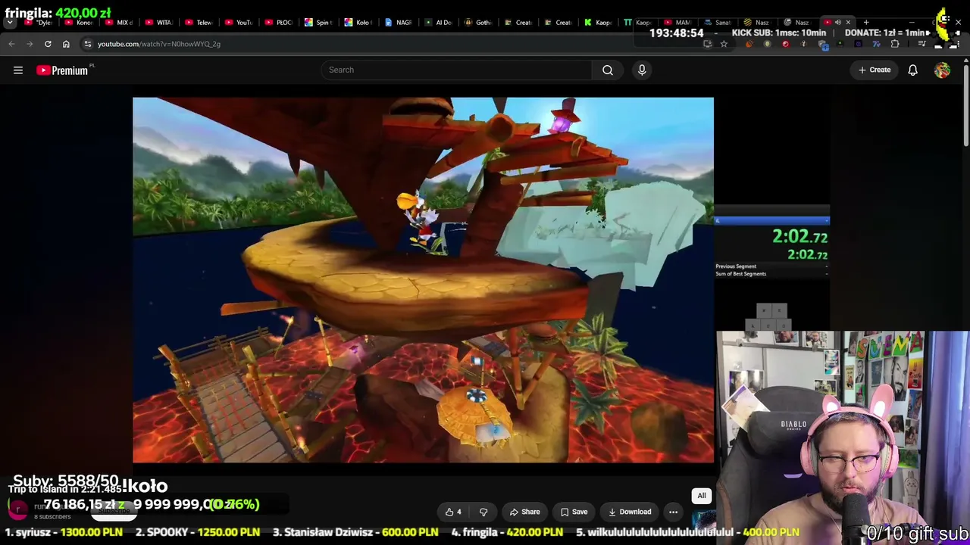The image size is (970, 545).
Task: Click the video player area
Action: (x=423, y=279)
